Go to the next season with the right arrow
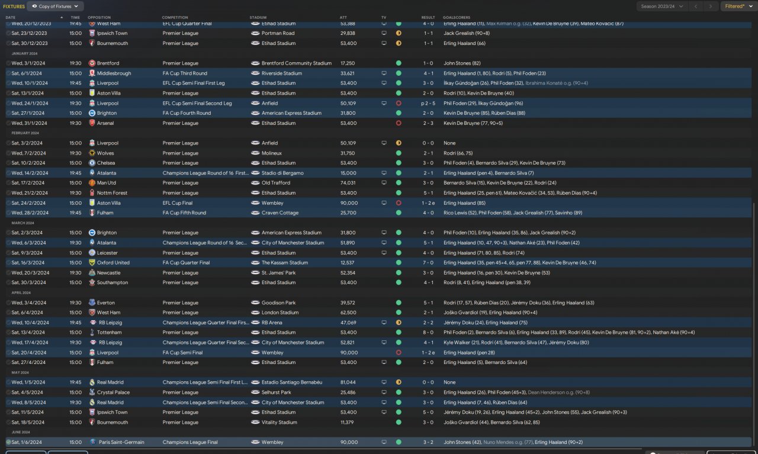Image resolution: width=758 pixels, height=454 pixels. pyautogui.click(x=711, y=6)
